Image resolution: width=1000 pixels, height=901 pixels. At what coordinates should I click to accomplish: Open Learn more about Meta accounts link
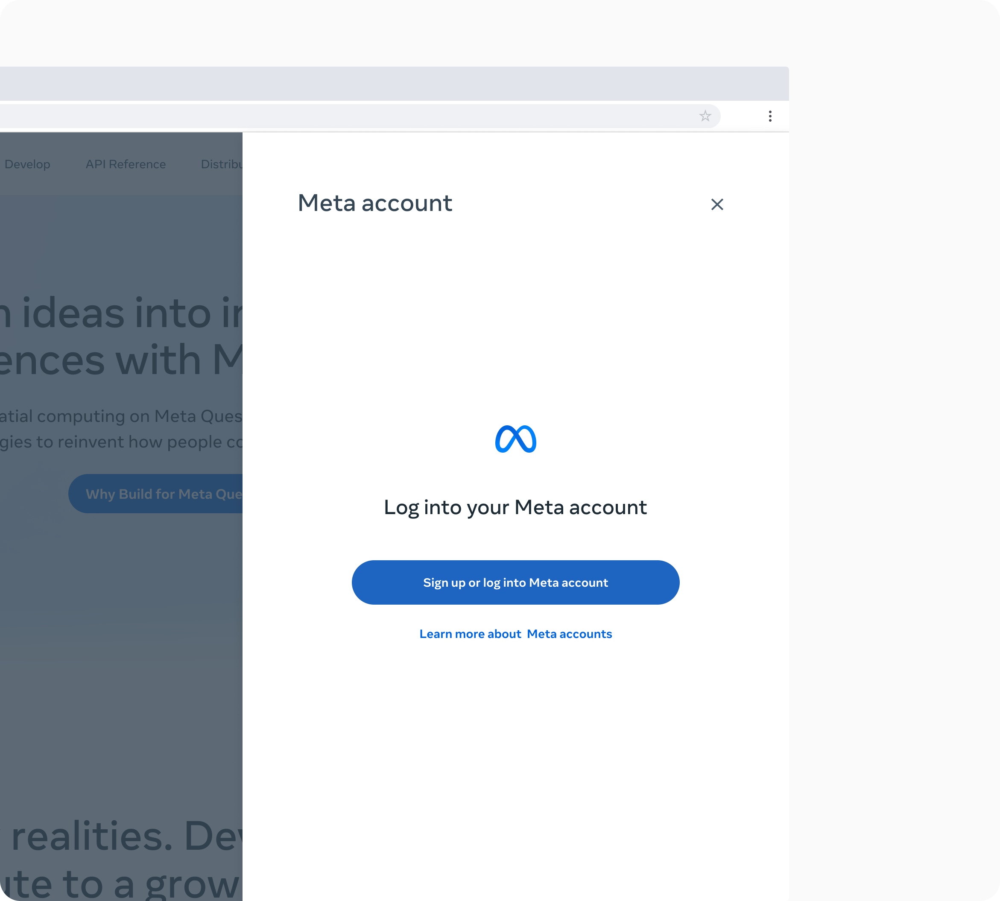click(515, 634)
